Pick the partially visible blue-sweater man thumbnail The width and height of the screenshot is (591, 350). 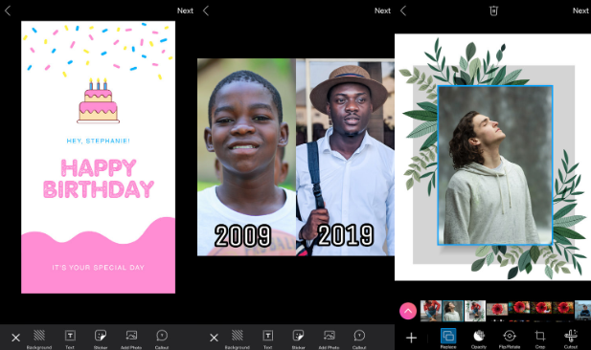point(582,310)
